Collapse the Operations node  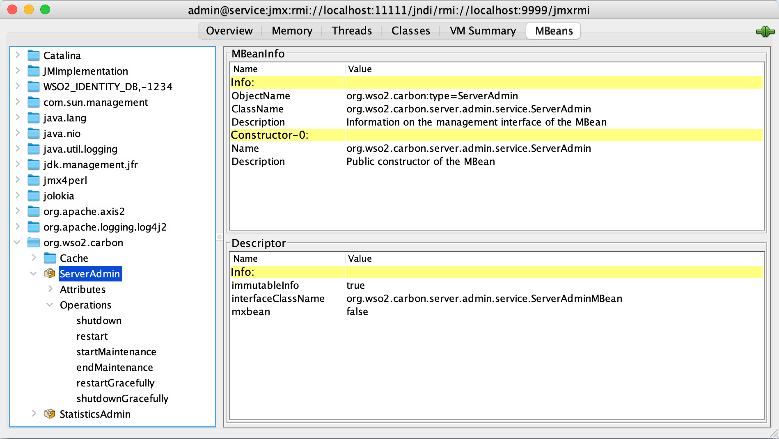[x=50, y=305]
